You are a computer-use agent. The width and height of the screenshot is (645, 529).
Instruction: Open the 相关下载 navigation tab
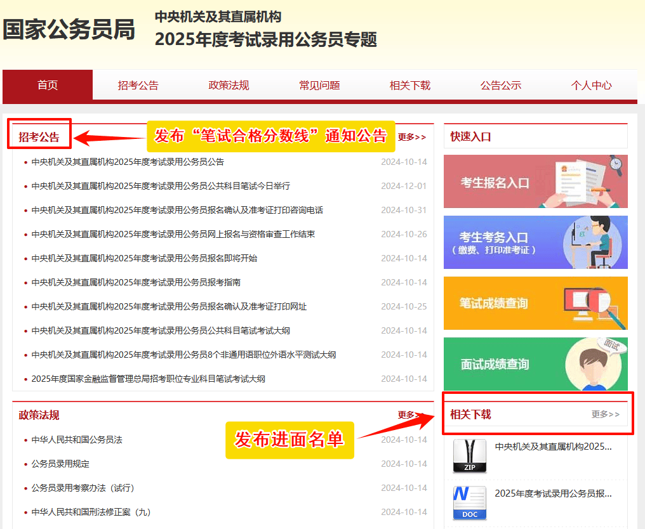coord(410,85)
